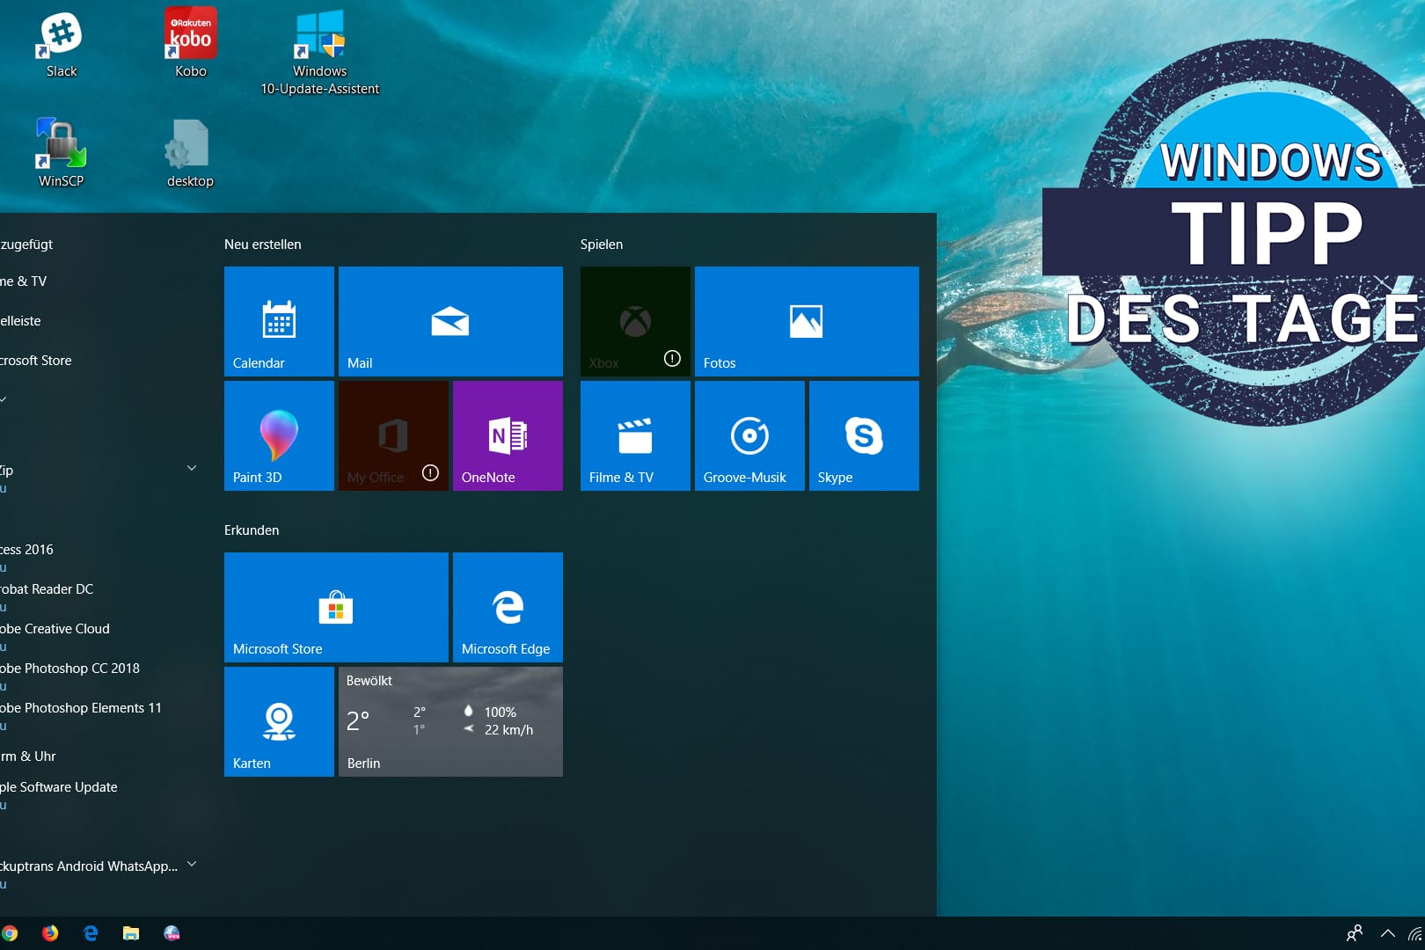Viewport: 1425px width, 950px height.
Task: Open the desktop file icon
Action: pyautogui.click(x=190, y=152)
